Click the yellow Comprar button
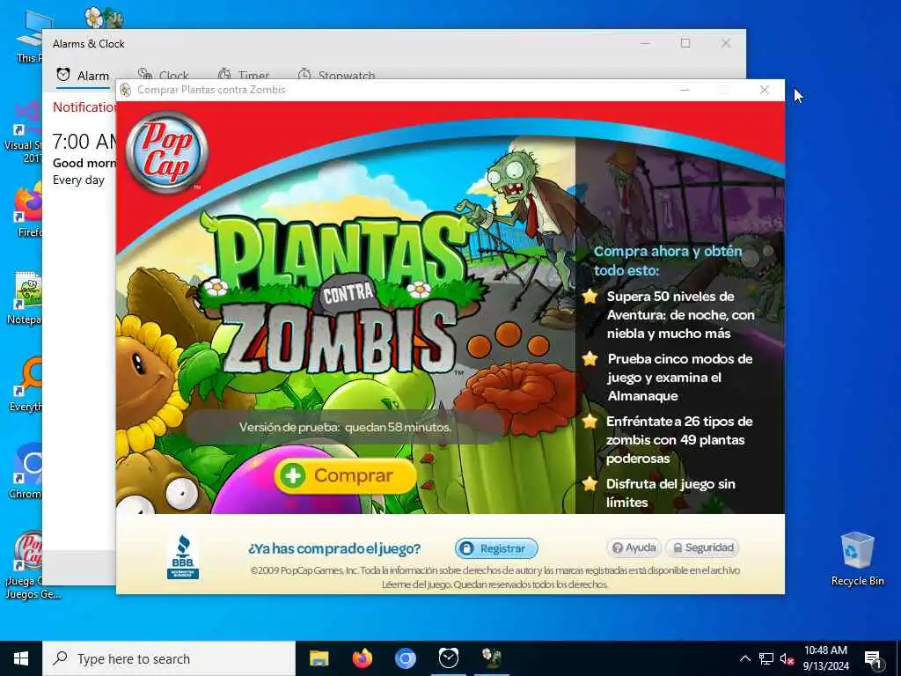This screenshot has height=676, width=901. (345, 476)
